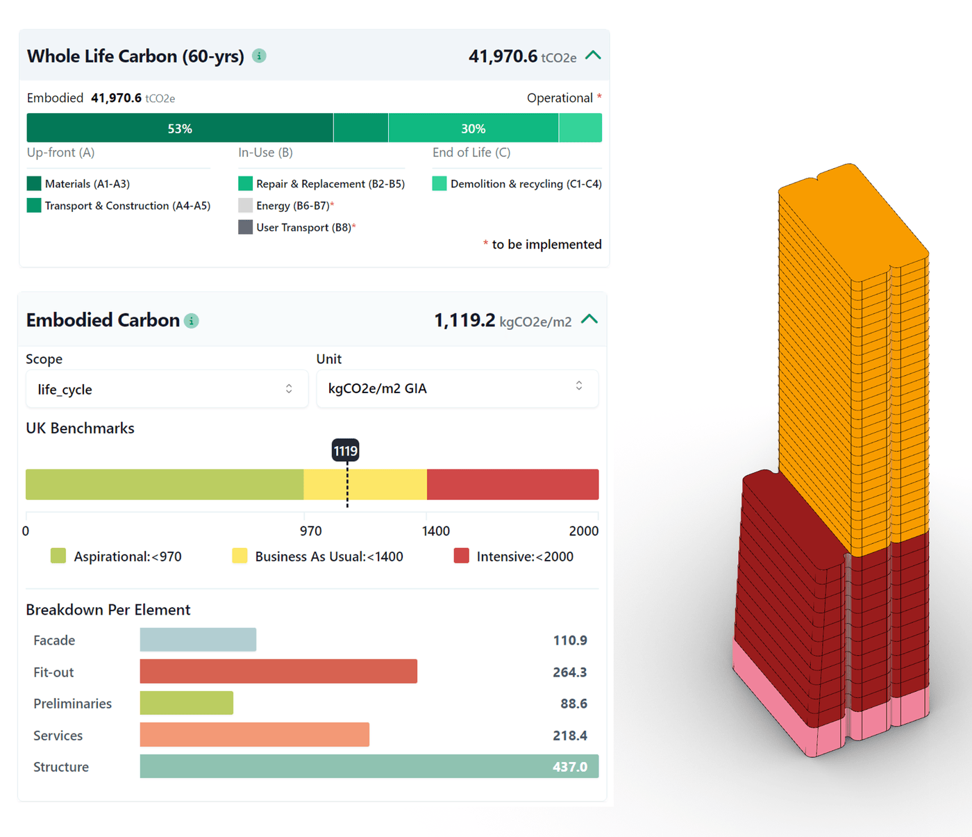The image size is (972, 837).
Task: Click the End of Life (C) column heading
Action: pos(471,152)
